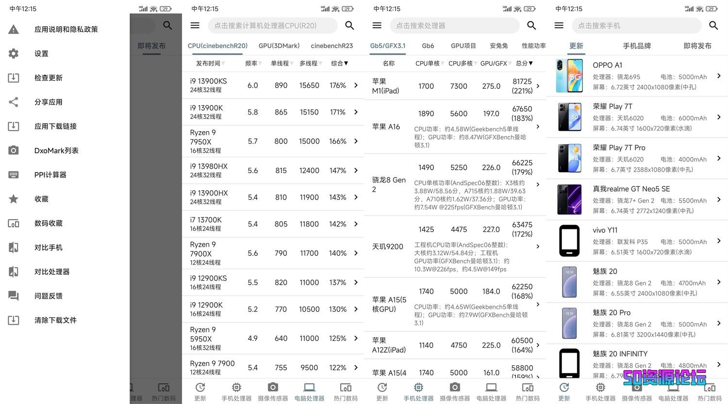Screen dimensions: 728x404
Task: Sort processors by CPU多核 column
Action: [x=463, y=64]
